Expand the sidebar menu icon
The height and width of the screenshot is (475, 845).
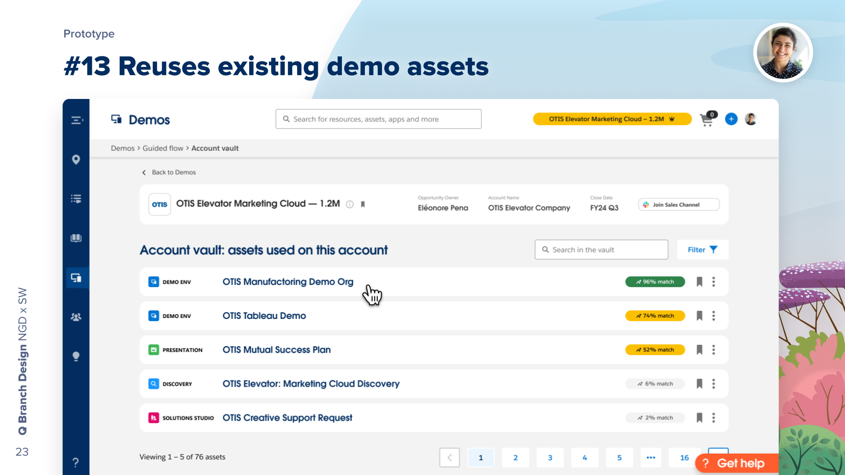coord(77,120)
